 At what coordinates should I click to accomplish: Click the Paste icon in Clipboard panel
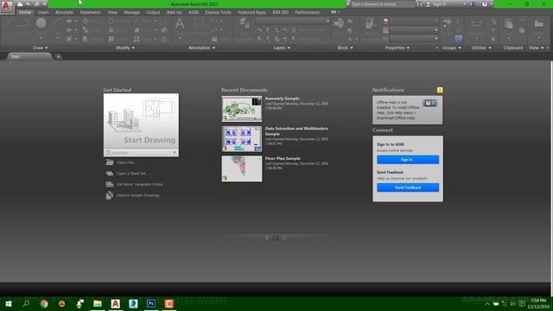(508, 23)
